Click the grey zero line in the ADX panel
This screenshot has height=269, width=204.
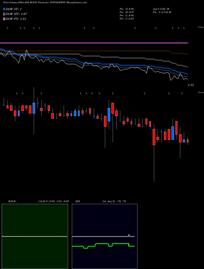(x=103, y=236)
